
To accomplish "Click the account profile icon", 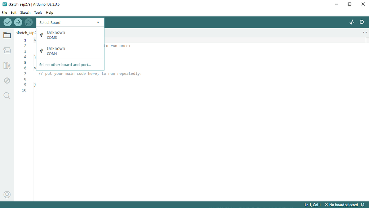I will (x=7, y=195).
